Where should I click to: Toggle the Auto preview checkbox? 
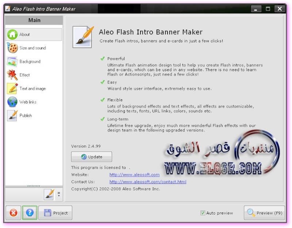203,213
